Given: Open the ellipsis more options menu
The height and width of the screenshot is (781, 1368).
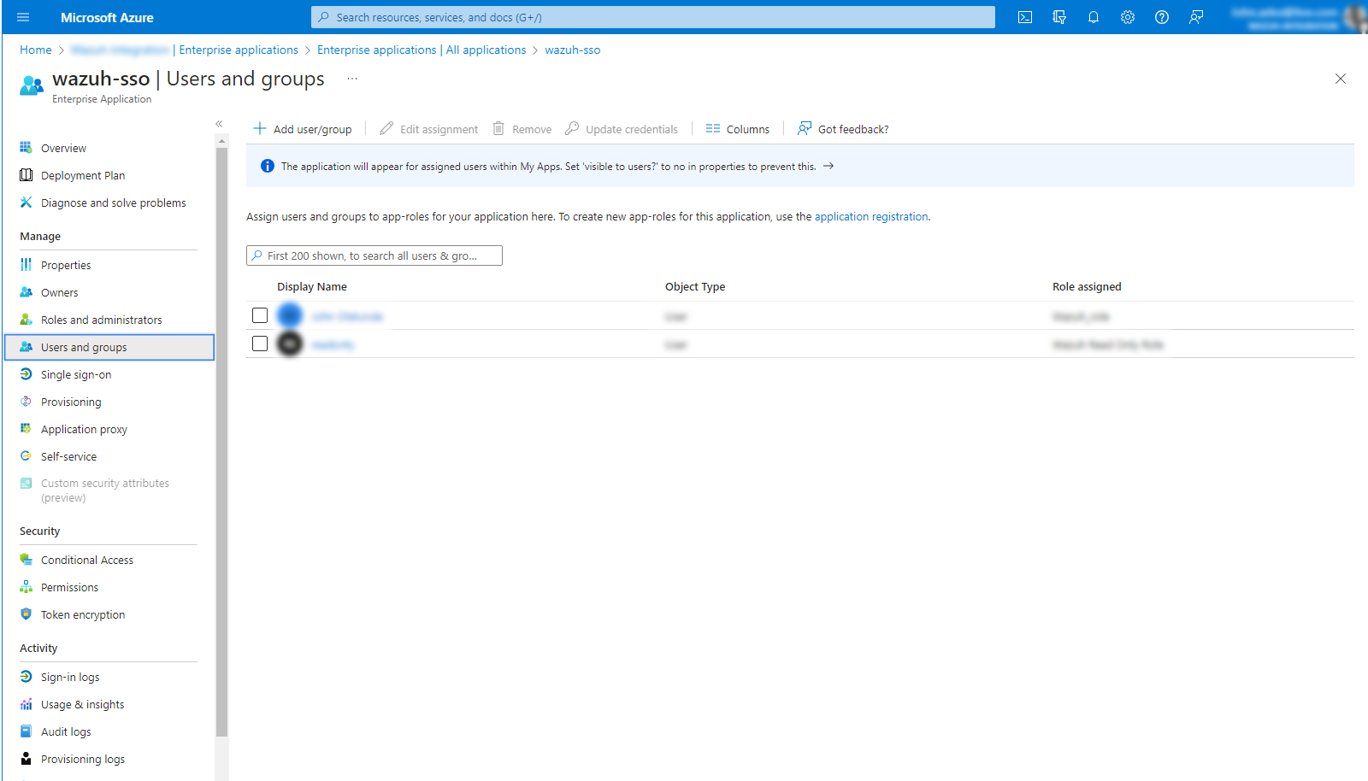Looking at the screenshot, I should pyautogui.click(x=351, y=79).
